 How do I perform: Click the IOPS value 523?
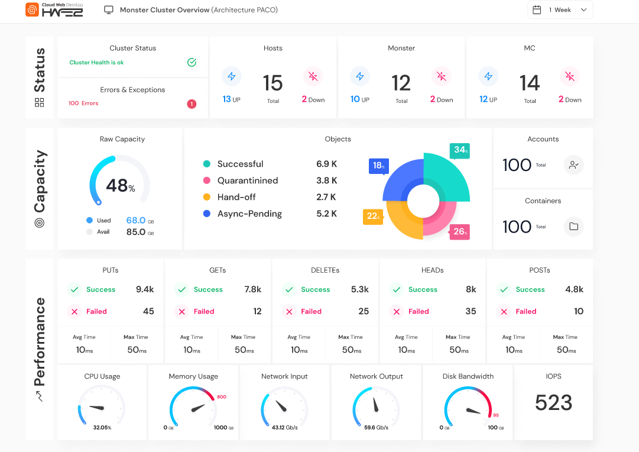553,403
